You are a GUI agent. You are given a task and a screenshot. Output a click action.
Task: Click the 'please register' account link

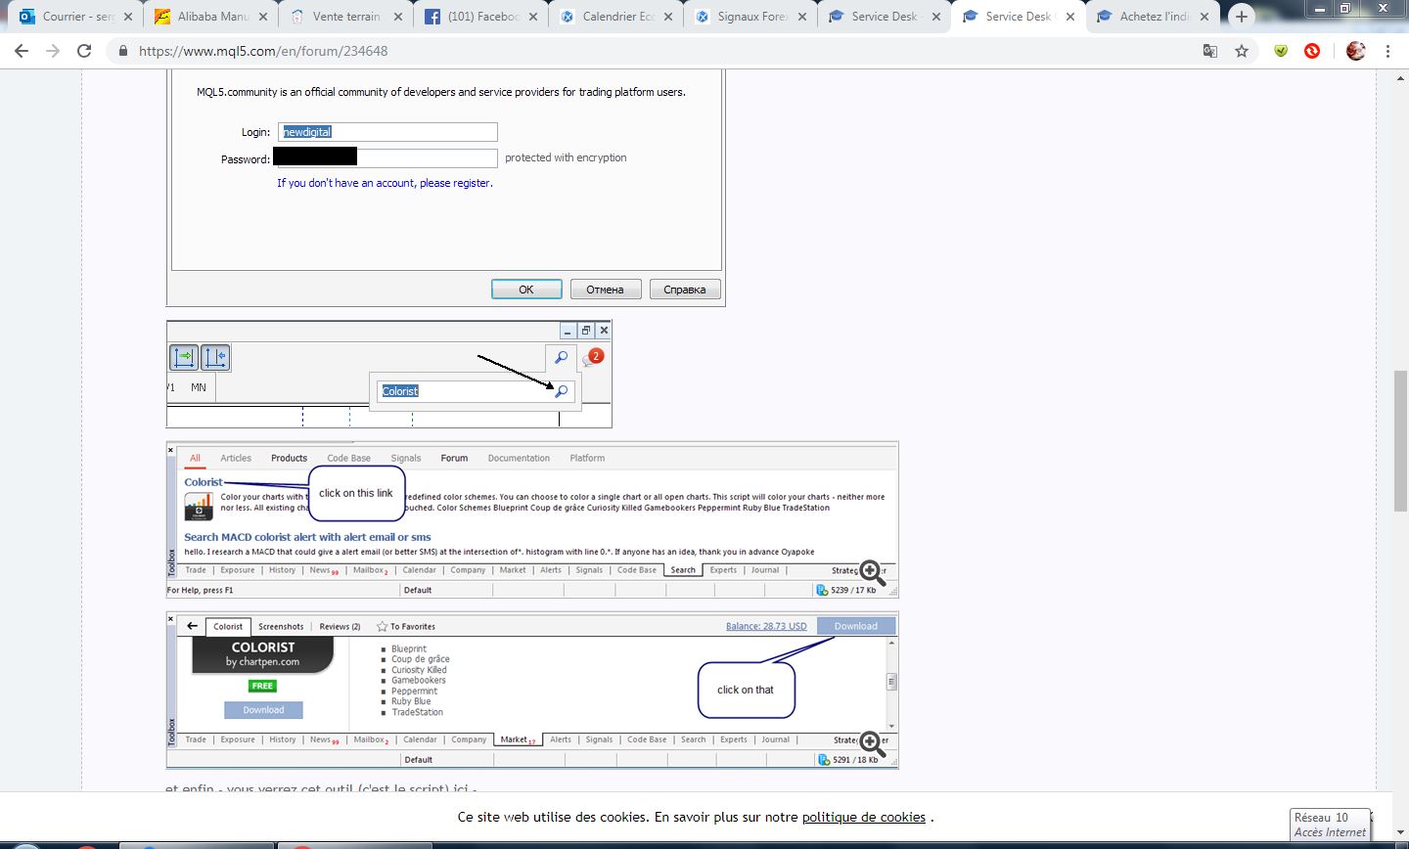pyautogui.click(x=385, y=183)
